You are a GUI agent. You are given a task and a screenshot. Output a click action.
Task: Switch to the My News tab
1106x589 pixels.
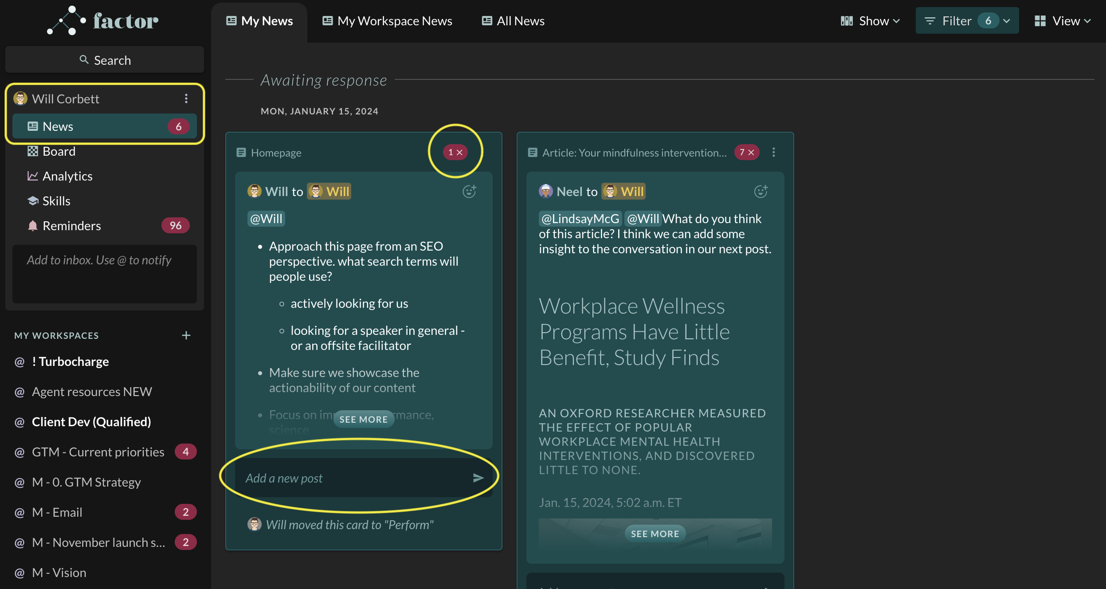(259, 21)
